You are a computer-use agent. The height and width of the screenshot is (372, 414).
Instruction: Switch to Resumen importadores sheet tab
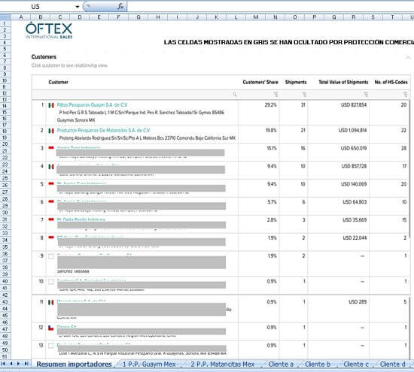point(74,364)
